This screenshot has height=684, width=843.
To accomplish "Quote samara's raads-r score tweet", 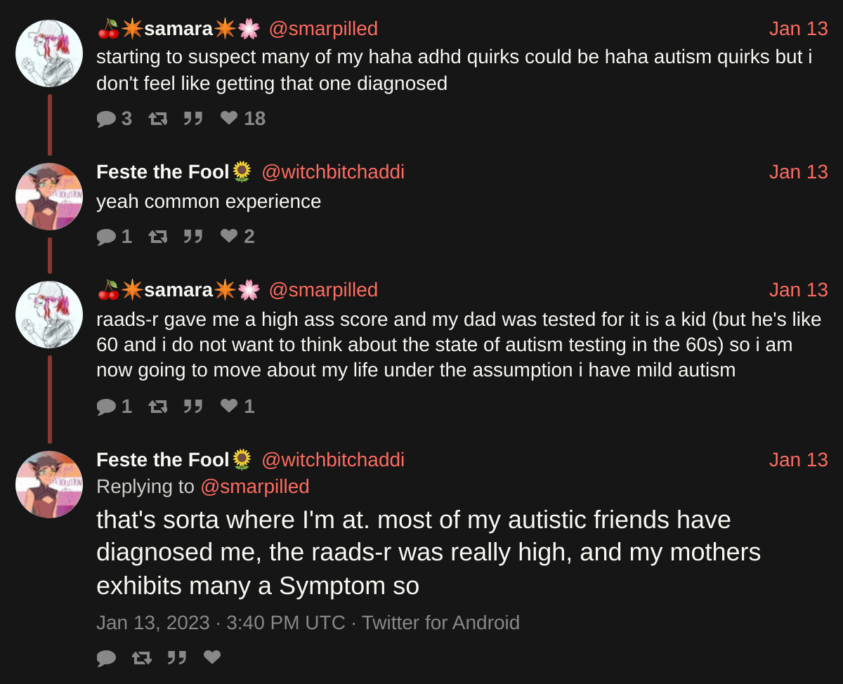I will point(193,407).
